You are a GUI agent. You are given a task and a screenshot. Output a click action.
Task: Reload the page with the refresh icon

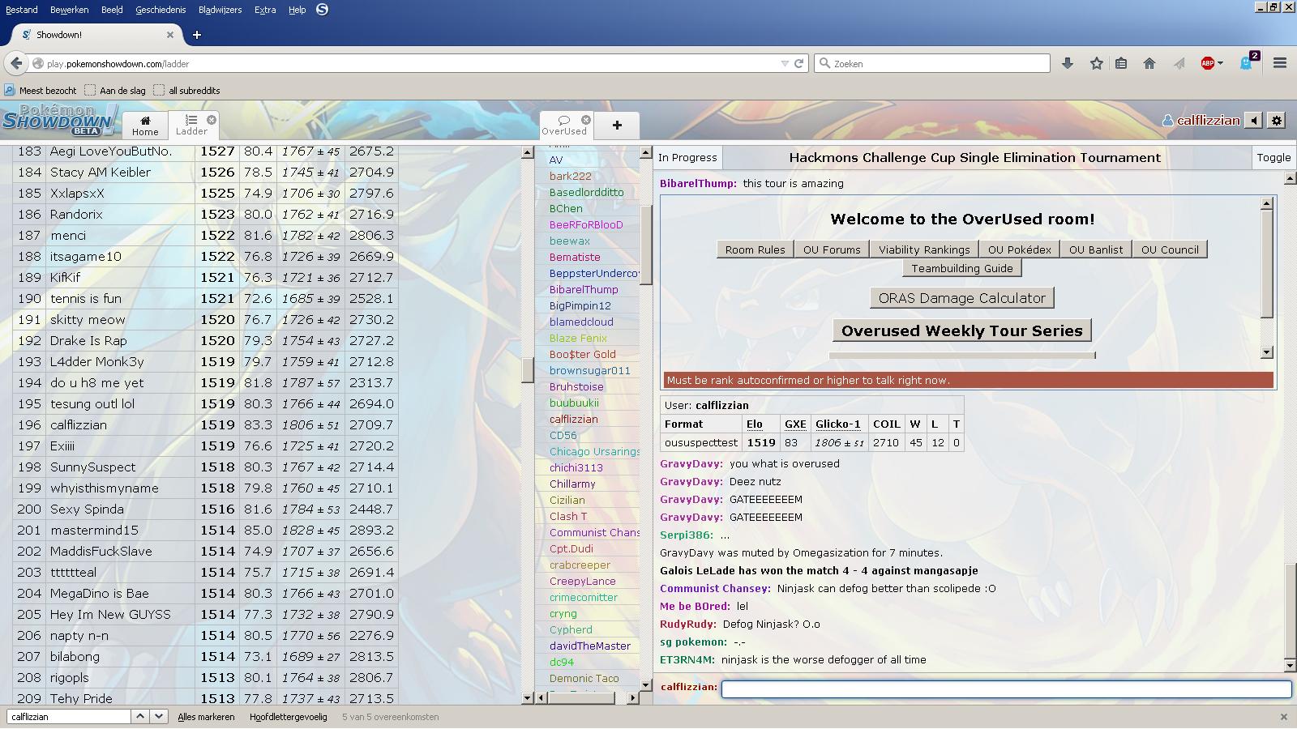(798, 63)
